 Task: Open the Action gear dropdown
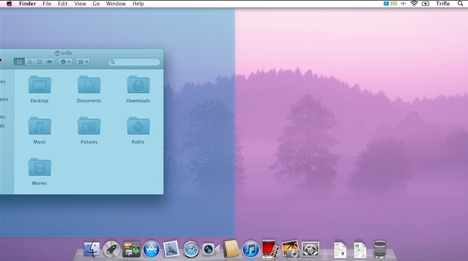tap(65, 62)
